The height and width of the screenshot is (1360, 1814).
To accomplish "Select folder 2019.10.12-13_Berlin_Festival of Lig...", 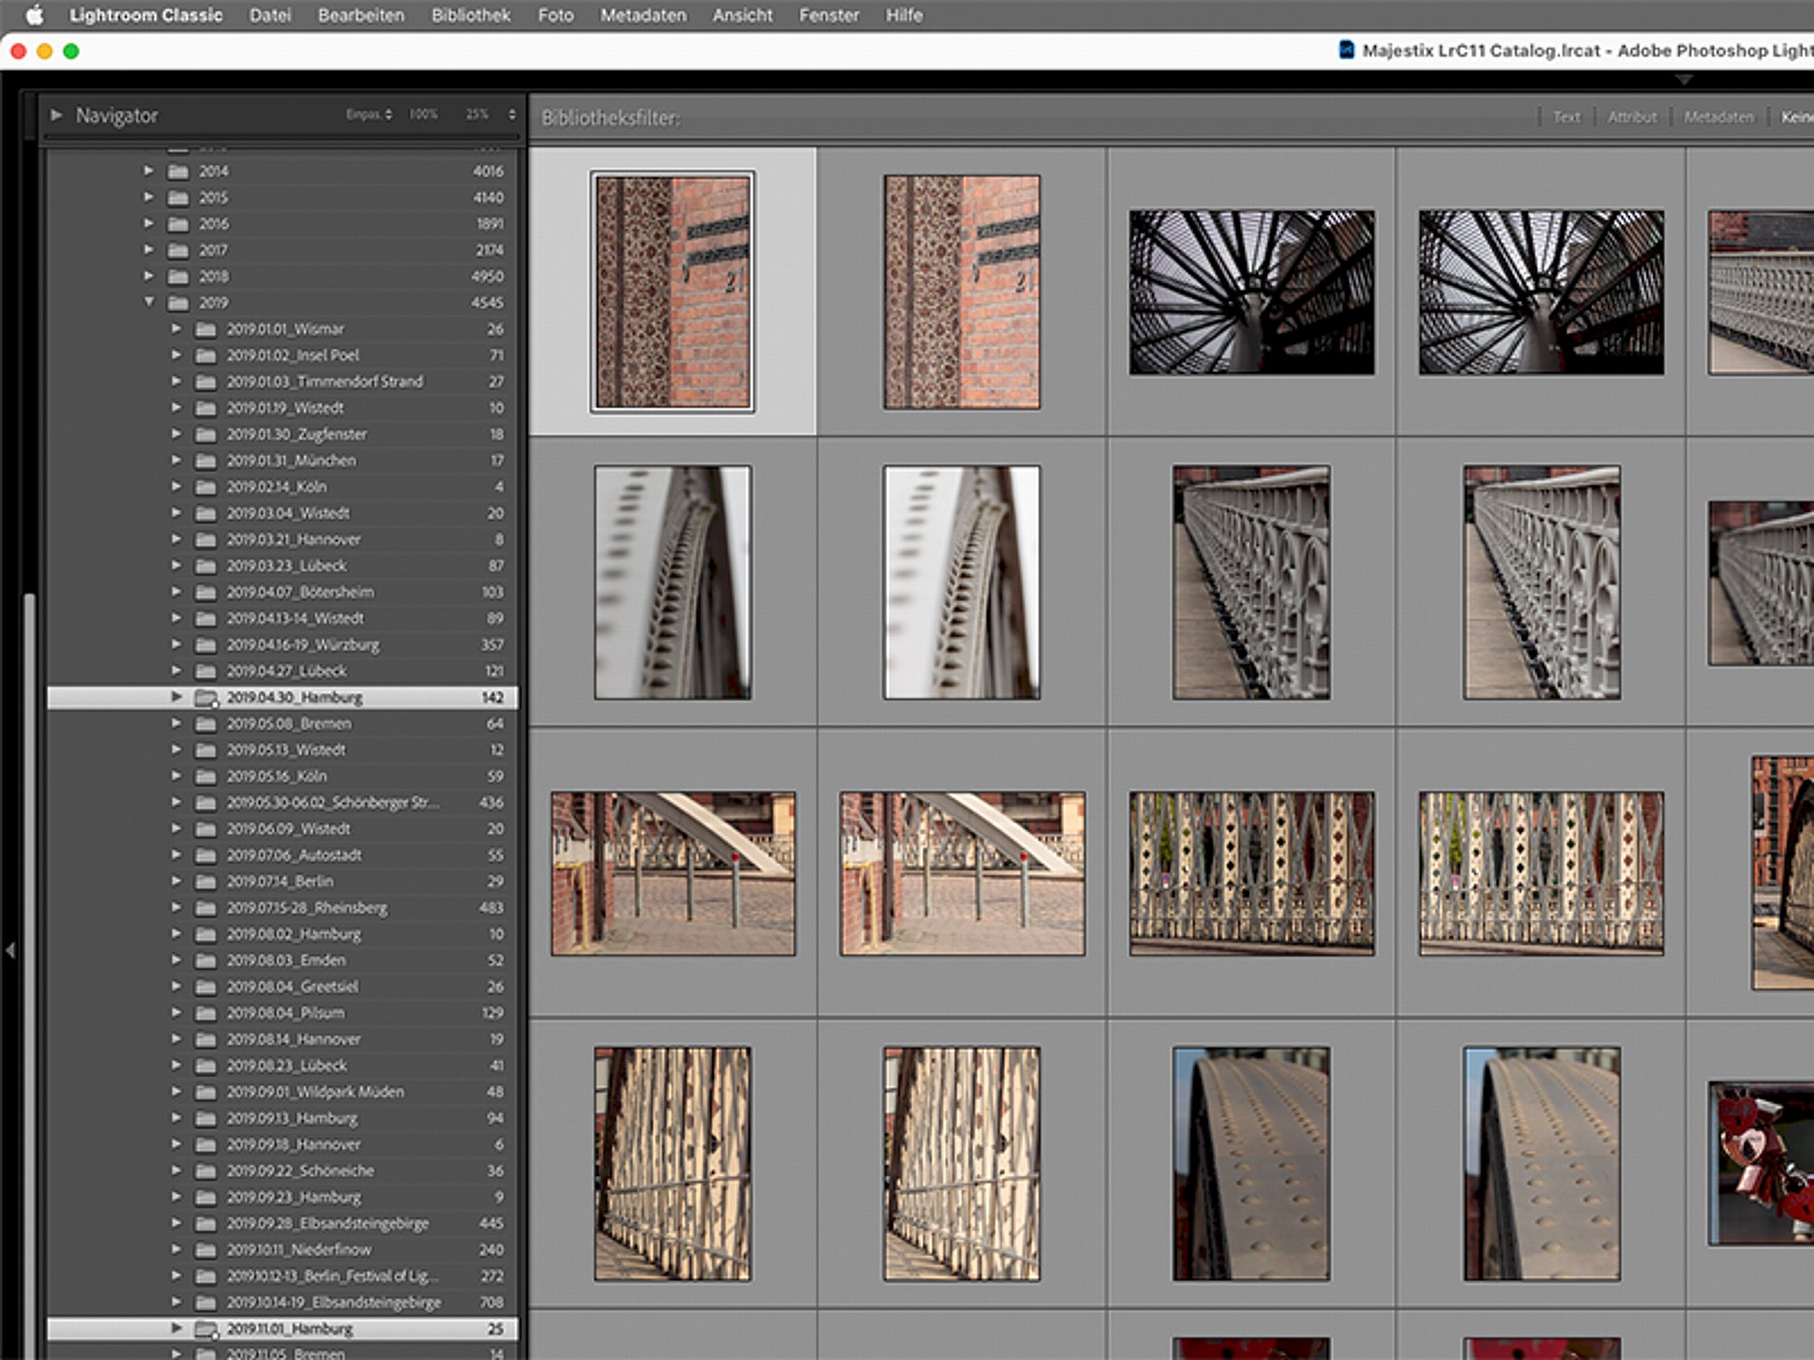I will click(282, 1276).
